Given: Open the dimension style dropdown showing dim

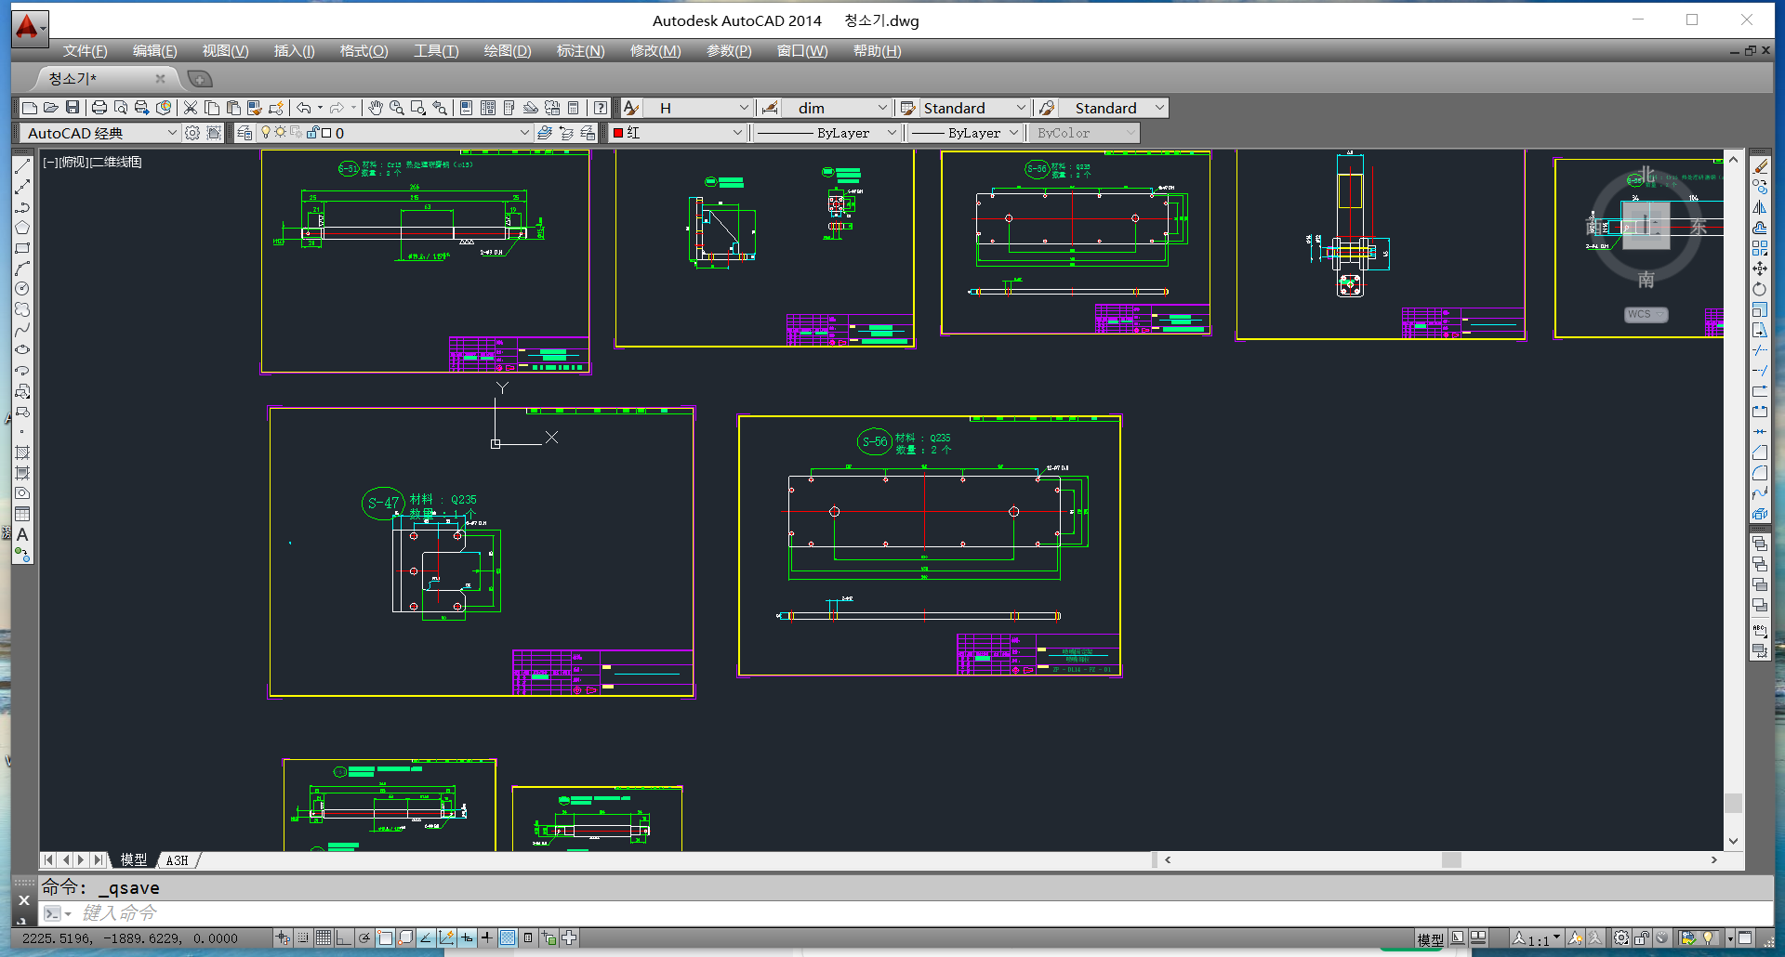Looking at the screenshot, I should [837, 108].
